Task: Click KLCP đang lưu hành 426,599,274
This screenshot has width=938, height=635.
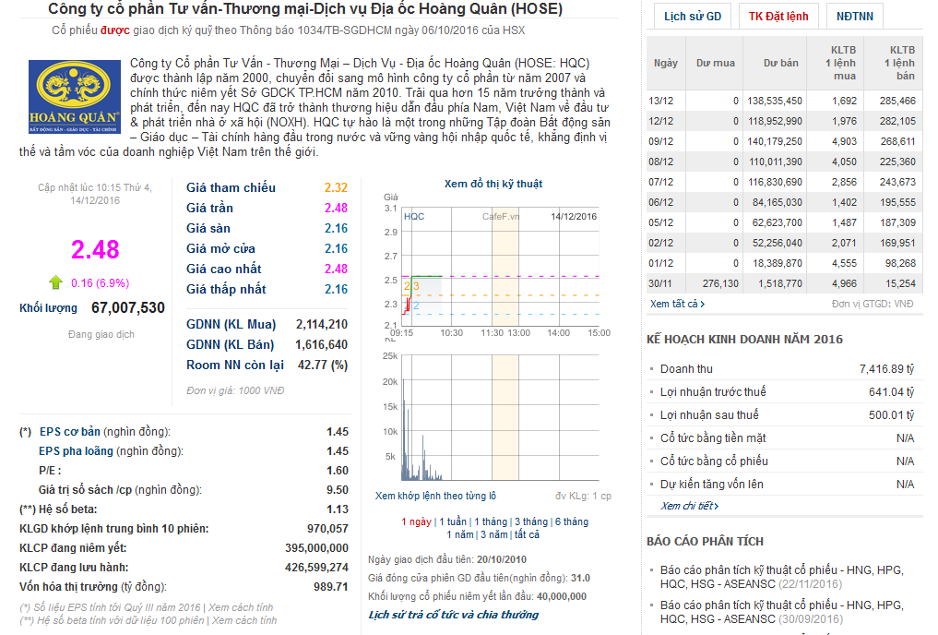Action: coord(316,568)
